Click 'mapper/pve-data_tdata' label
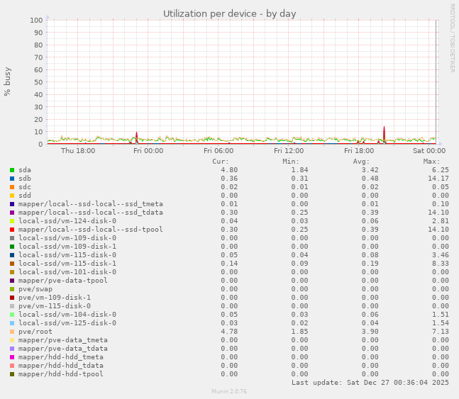The image size is (459, 399). 63,349
